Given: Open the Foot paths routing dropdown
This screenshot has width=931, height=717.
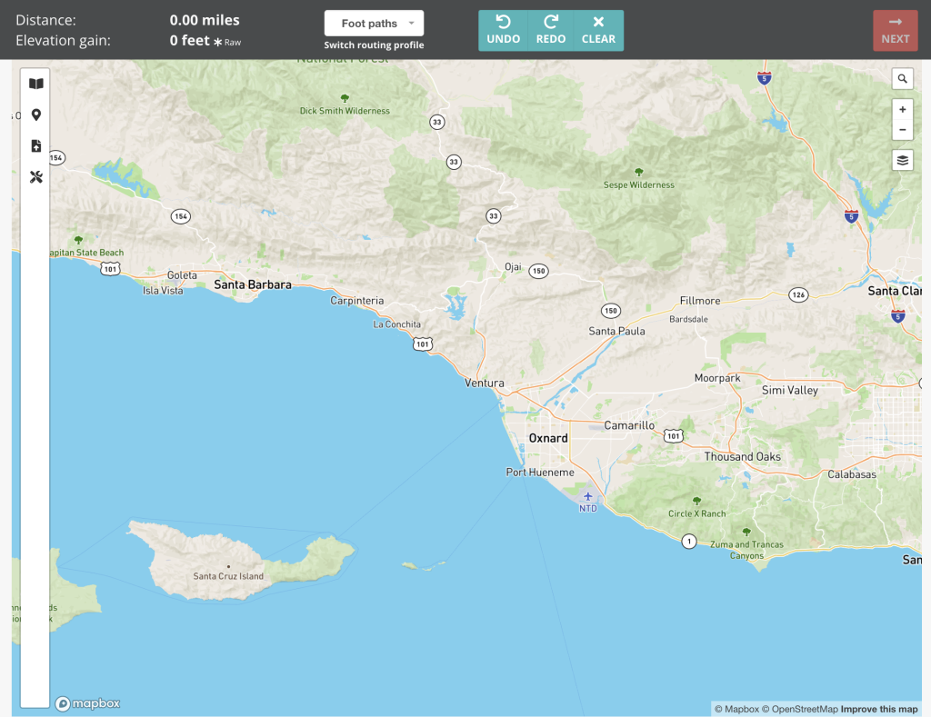Looking at the screenshot, I should click(374, 23).
